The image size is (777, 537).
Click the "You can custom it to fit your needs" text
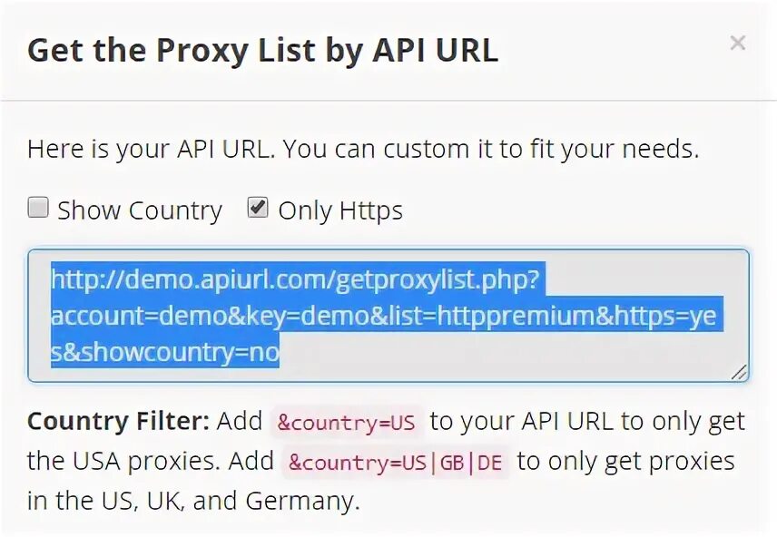point(490,149)
